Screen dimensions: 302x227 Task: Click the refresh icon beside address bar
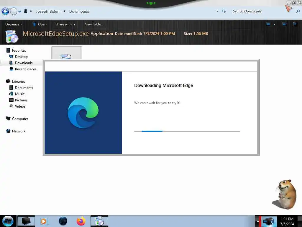coord(224,11)
